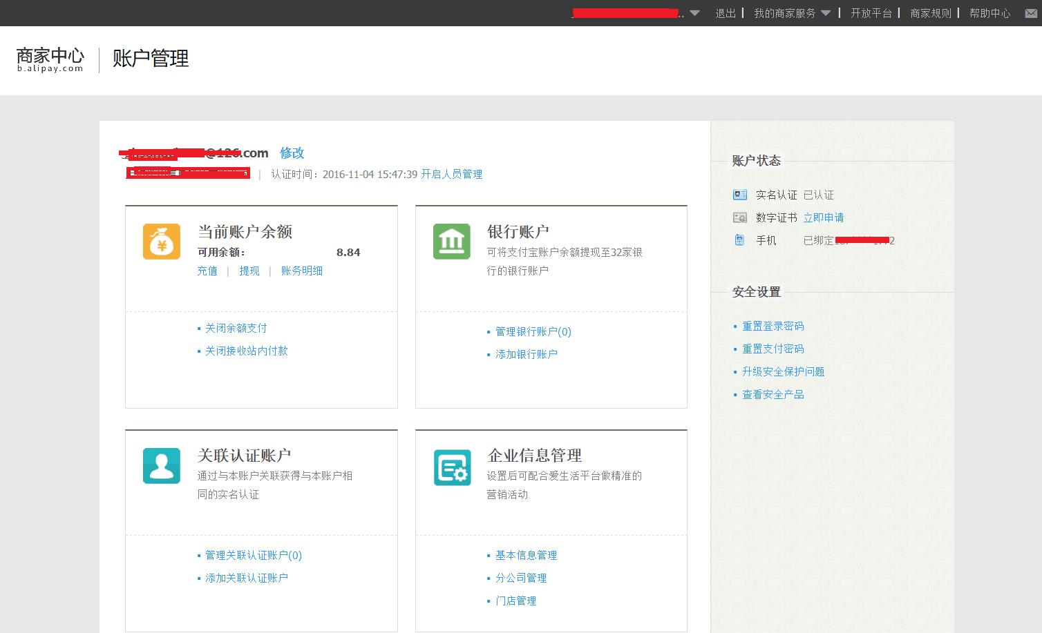The image size is (1042, 633).
Task: Click 充值 under account balance
Action: [207, 271]
